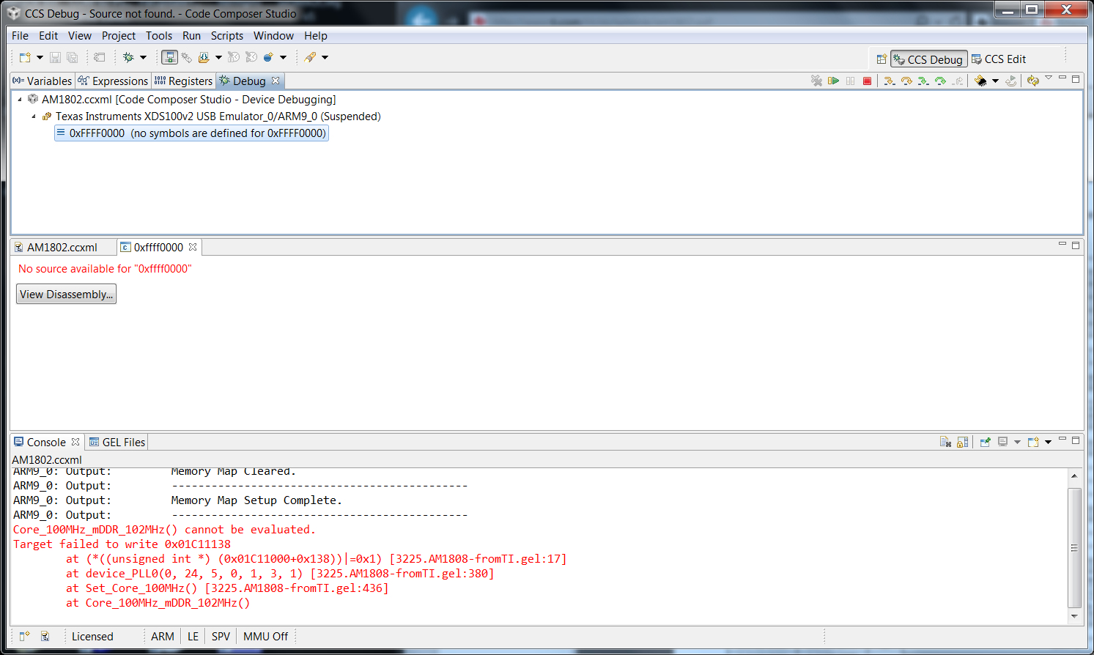Select the AM1802.ccxml Device Debugging row
1094x655 pixels.
tap(182, 100)
